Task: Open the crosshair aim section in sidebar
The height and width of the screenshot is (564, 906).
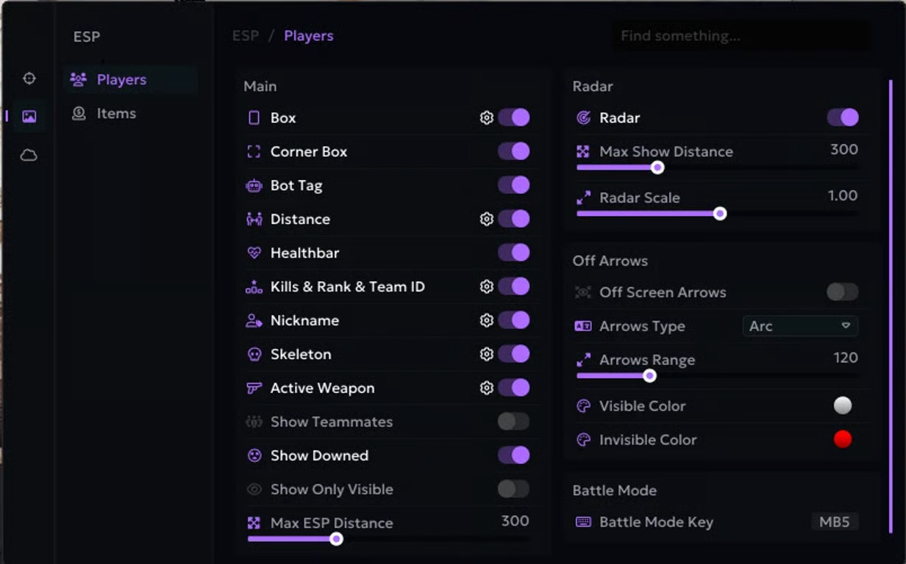Action: pos(29,79)
